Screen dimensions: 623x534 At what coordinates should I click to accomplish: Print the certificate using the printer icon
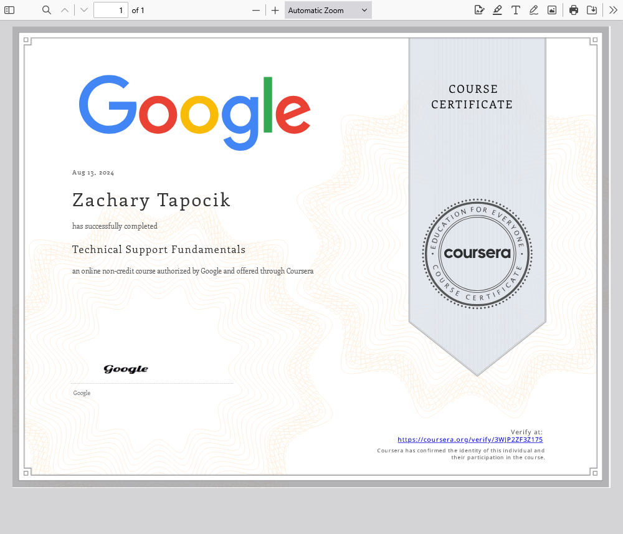(x=573, y=10)
